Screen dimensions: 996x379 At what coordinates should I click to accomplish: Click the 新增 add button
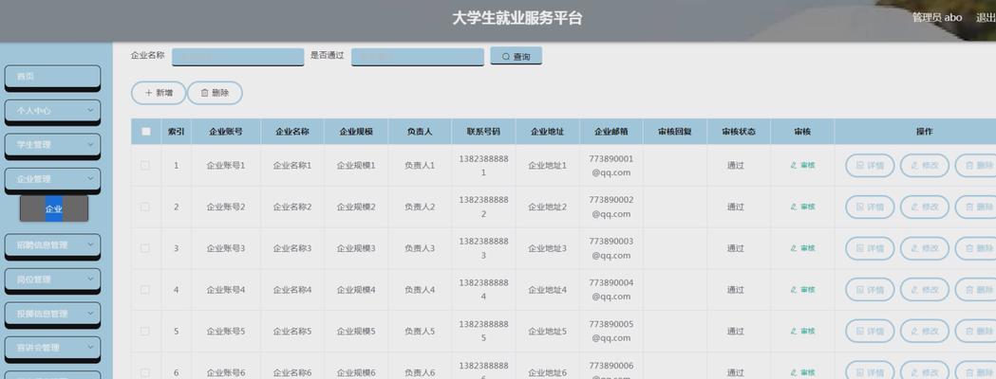(159, 93)
